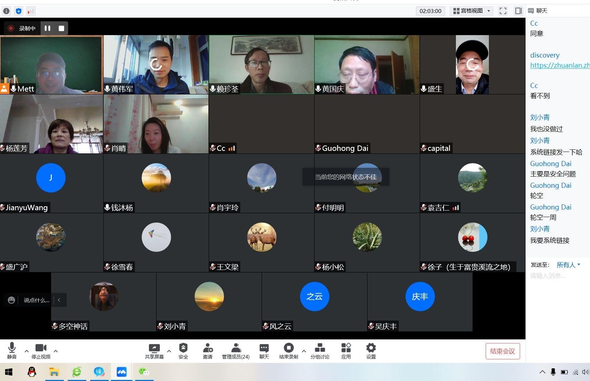Click the blue security shield icon

[x=18, y=11]
